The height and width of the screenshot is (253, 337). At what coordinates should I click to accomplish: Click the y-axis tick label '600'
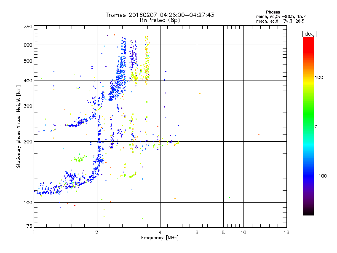[28, 45]
